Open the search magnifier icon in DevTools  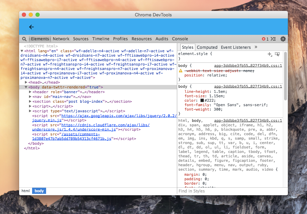(x=24, y=39)
